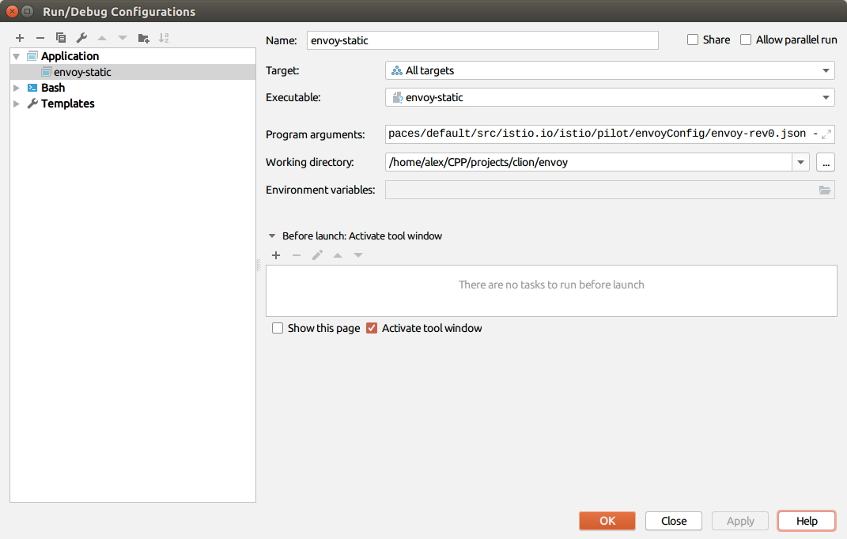Expand the Bash configuration group
Viewport: 847px width, 539px height.
pyautogui.click(x=16, y=87)
